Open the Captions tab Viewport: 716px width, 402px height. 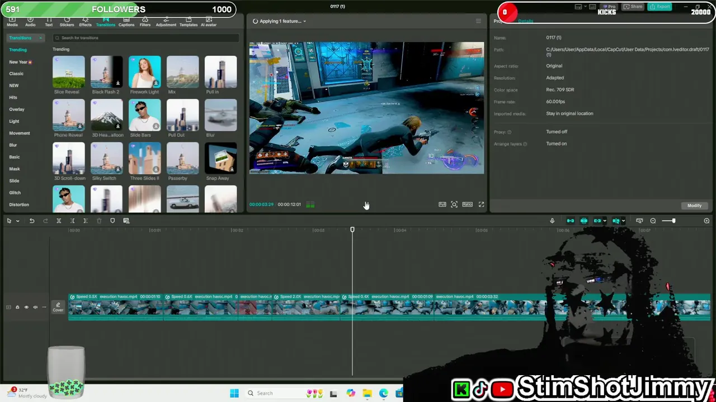tap(126, 22)
